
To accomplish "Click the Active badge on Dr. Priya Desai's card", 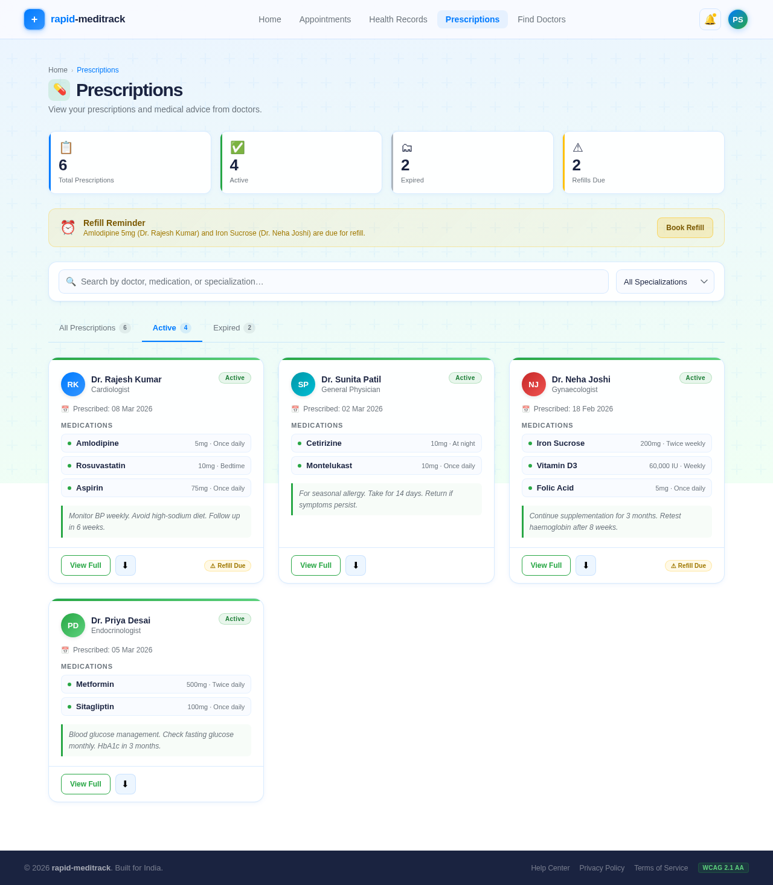I will pos(234,619).
